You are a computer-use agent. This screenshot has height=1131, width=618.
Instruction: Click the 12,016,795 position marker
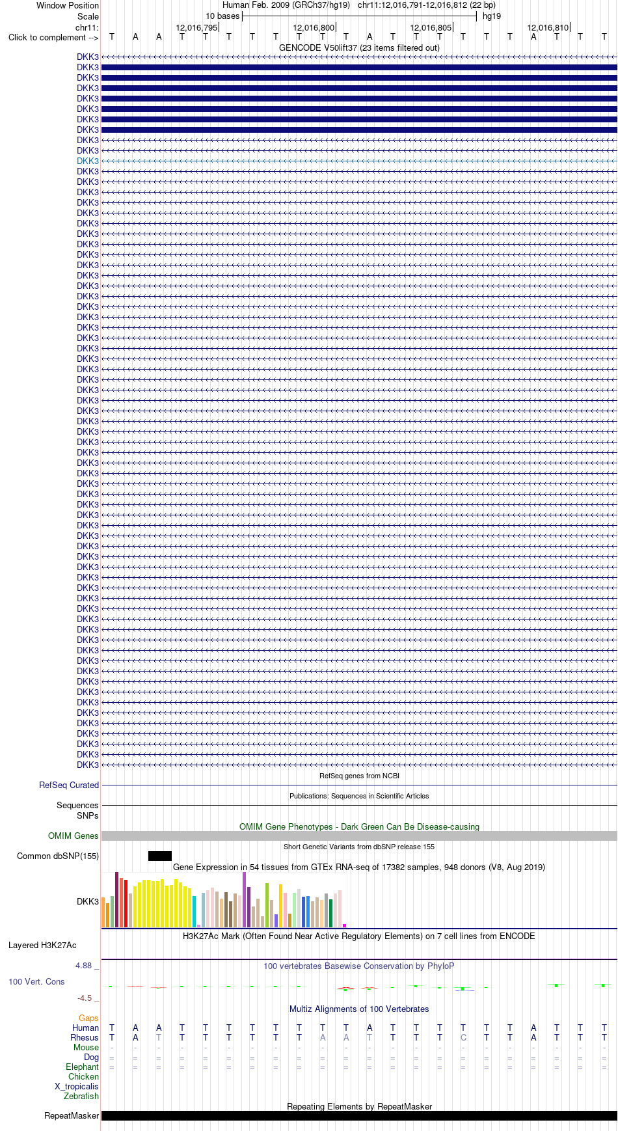click(197, 27)
